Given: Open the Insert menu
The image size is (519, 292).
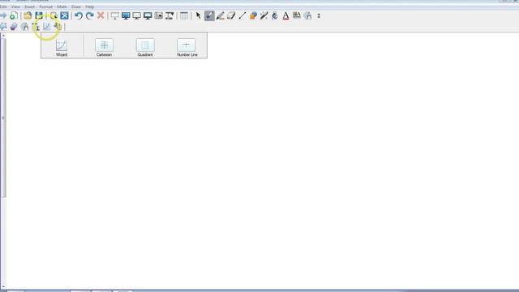Looking at the screenshot, I should 29,6.
